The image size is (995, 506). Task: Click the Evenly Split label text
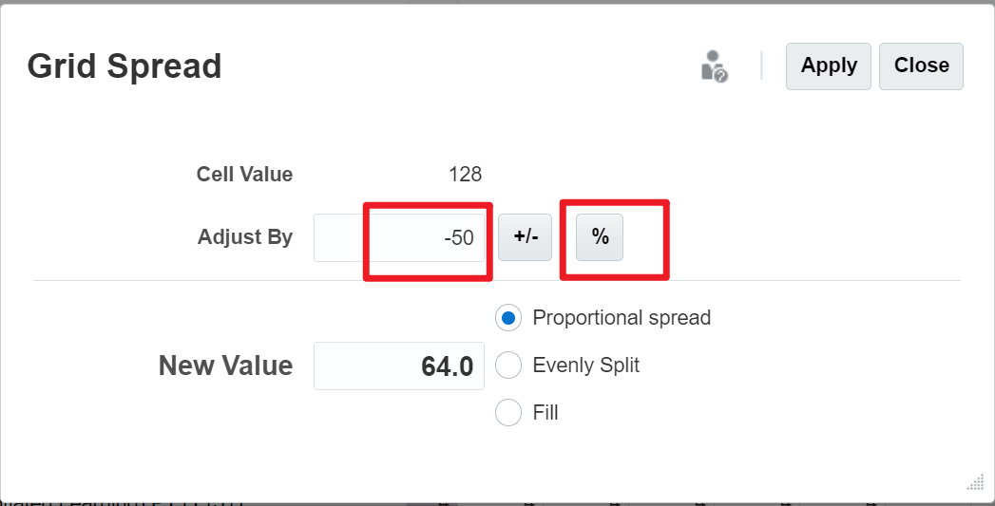pos(585,365)
